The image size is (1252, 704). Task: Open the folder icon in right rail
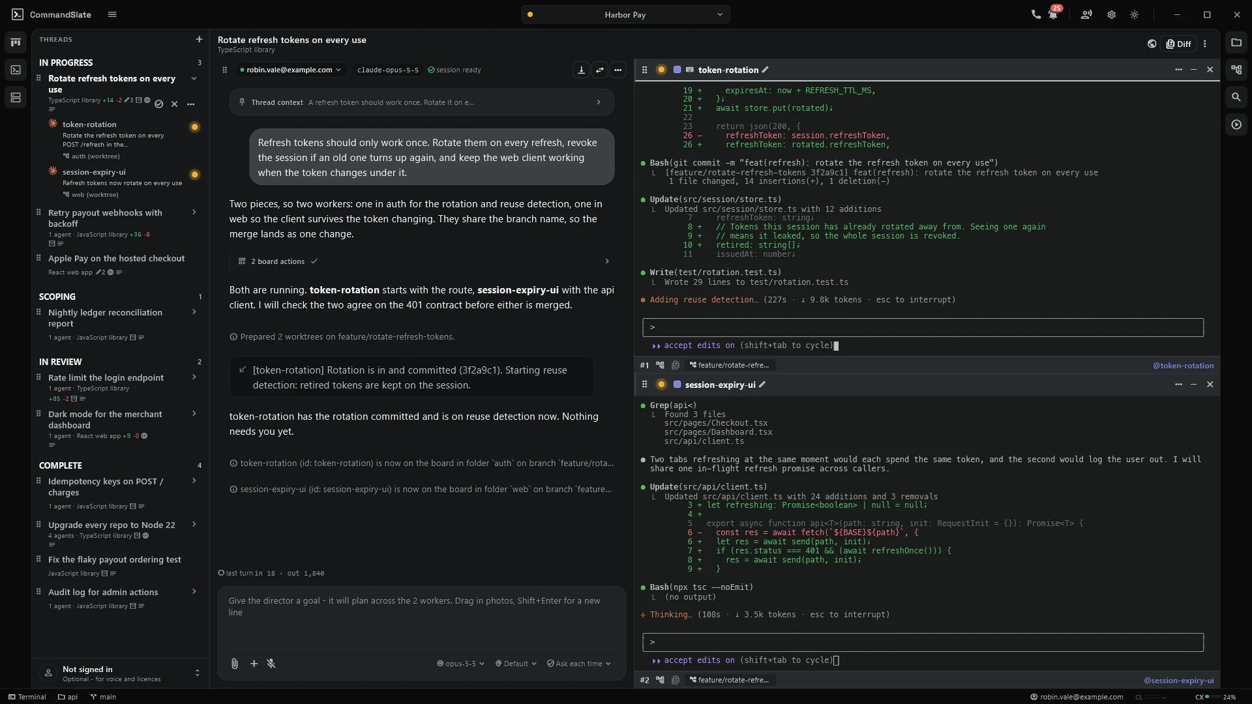pyautogui.click(x=1236, y=42)
